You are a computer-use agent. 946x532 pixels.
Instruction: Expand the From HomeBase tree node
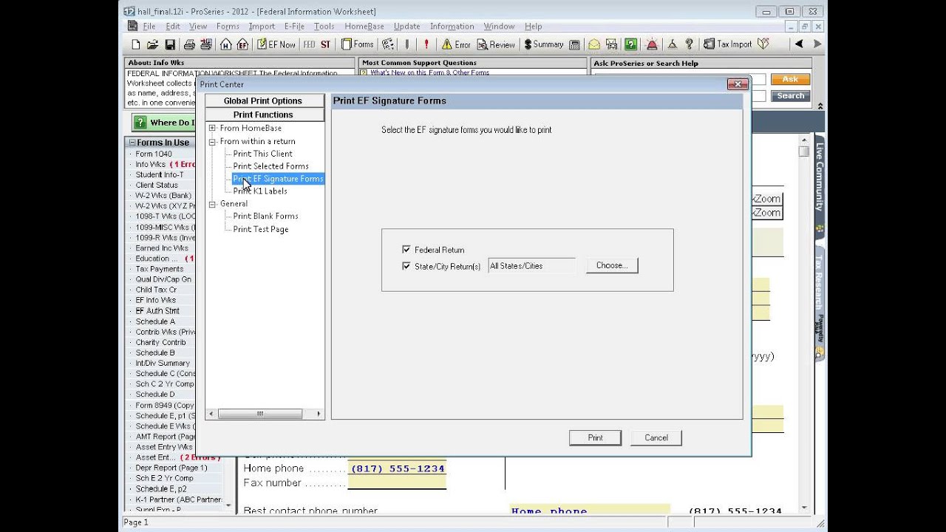[212, 129]
